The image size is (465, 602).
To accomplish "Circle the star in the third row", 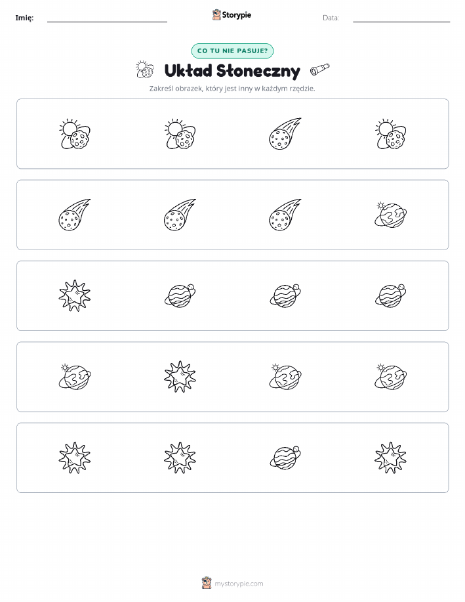I will pos(74,295).
